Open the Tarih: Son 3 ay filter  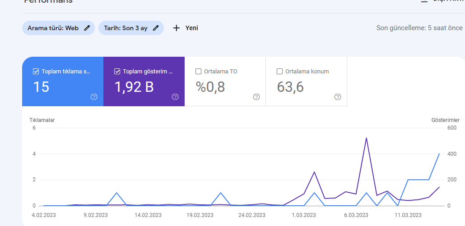(131, 28)
